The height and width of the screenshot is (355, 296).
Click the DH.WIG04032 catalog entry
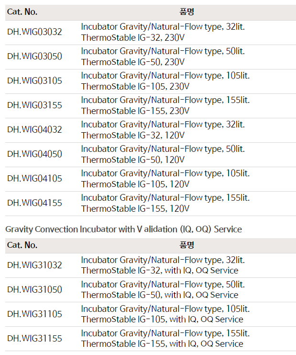34,130
